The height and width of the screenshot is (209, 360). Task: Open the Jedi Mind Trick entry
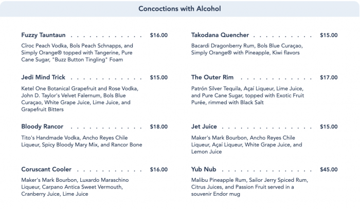pos(43,77)
